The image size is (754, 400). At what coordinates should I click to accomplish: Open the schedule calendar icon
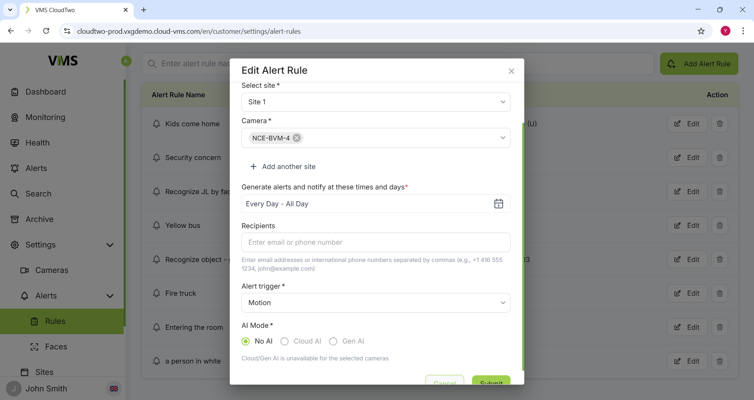click(498, 204)
